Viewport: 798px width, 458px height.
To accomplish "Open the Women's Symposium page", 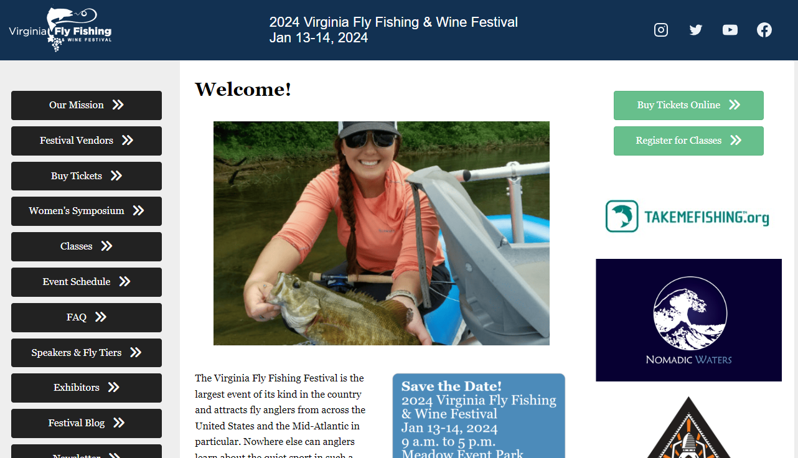I will pos(87,211).
